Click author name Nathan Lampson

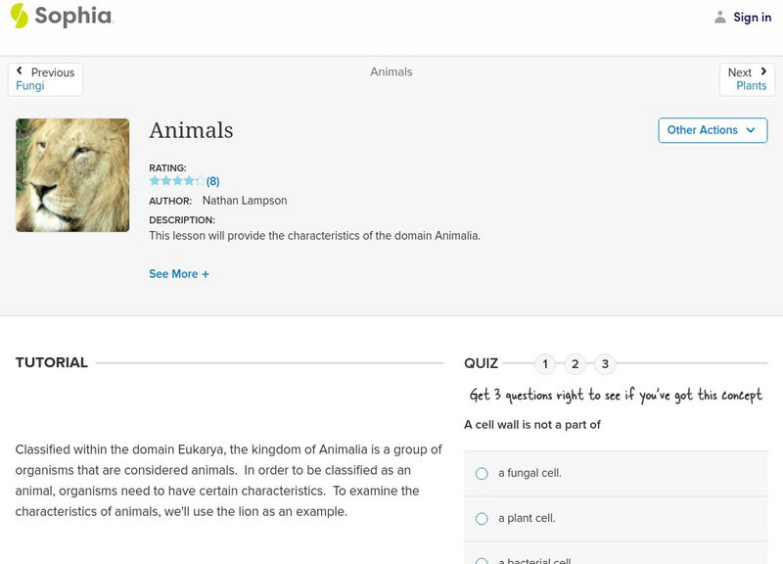point(245,201)
